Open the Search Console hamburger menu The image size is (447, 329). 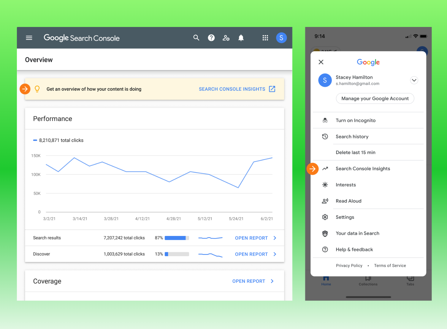tap(29, 38)
